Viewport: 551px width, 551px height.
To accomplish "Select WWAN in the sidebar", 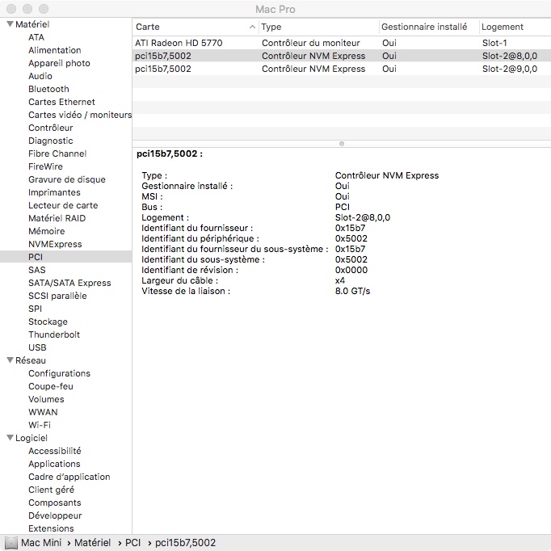I will point(43,412).
